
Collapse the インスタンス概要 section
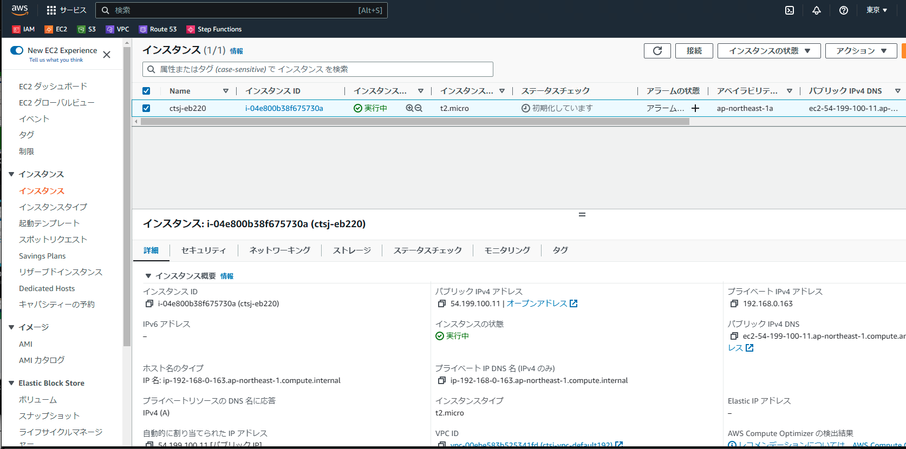(x=148, y=276)
